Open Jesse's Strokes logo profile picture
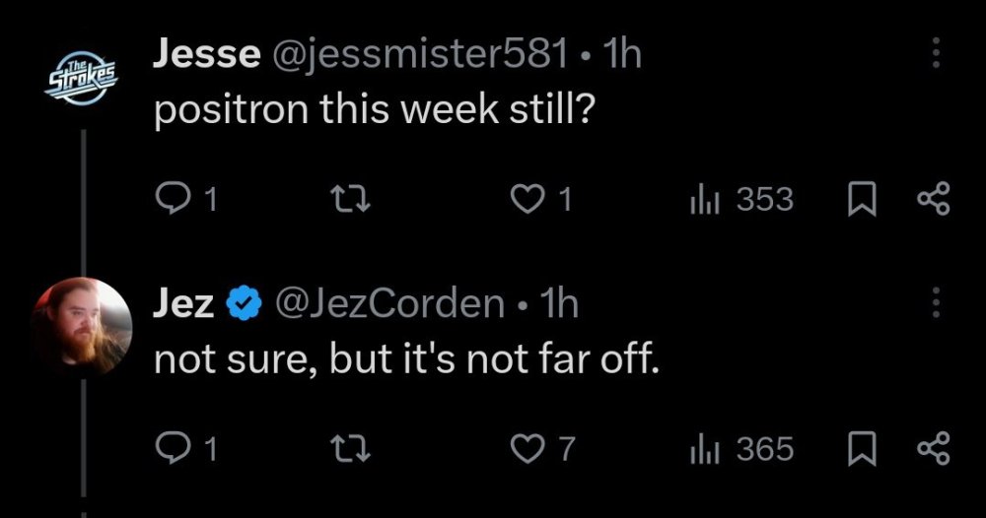Viewport: 986px width, 518px height. tap(82, 77)
